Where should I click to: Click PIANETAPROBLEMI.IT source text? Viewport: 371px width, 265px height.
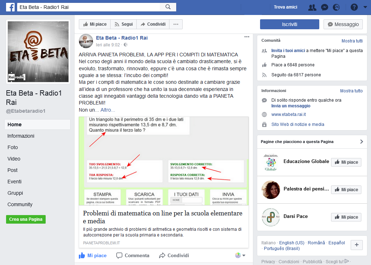[102, 243]
